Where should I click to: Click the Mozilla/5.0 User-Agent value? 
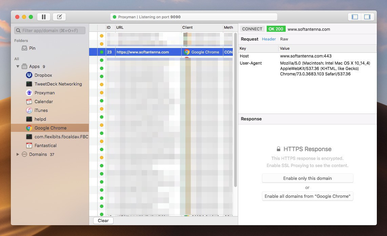pyautogui.click(x=325, y=69)
